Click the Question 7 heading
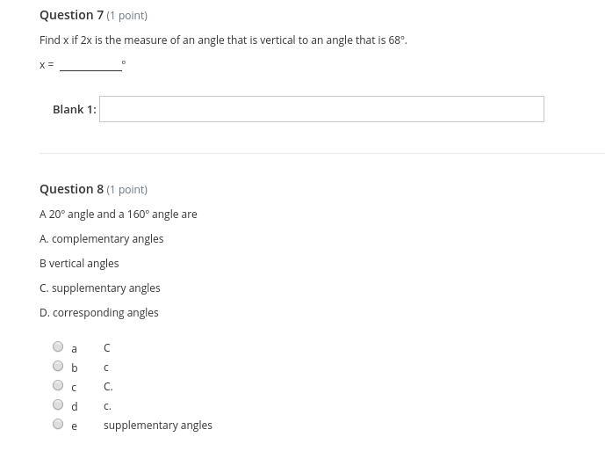This screenshot has height=466, width=605. [72, 15]
